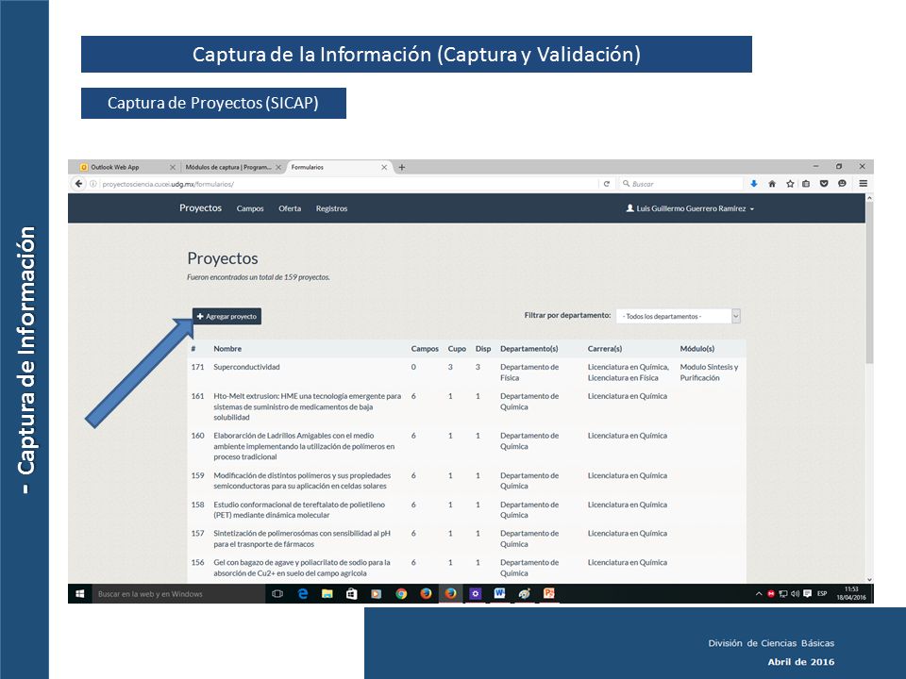Close the Formularios tab
This screenshot has width=906, height=679.
coord(384,168)
